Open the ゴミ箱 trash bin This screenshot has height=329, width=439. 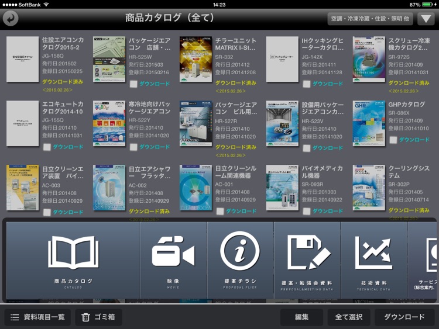[x=98, y=317]
